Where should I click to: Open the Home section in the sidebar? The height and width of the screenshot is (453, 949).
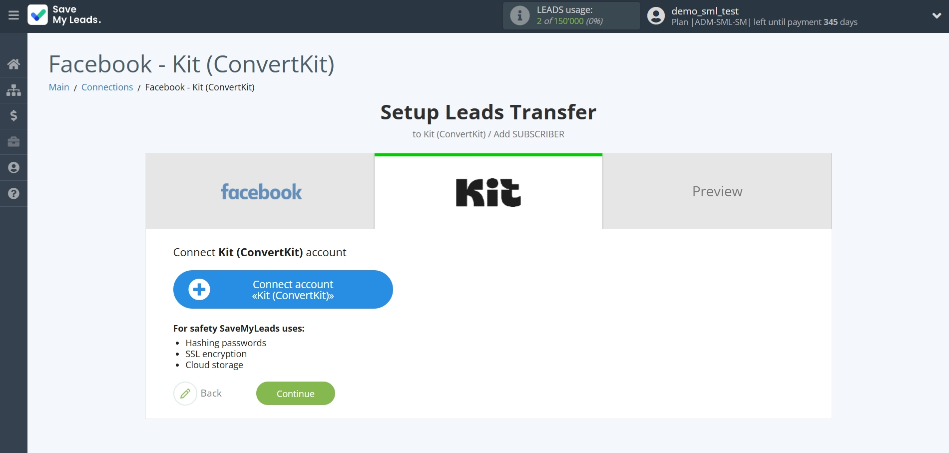pos(13,64)
